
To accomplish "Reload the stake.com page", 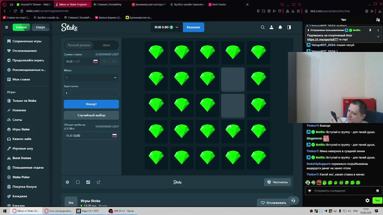I will [x=15, y=11].
